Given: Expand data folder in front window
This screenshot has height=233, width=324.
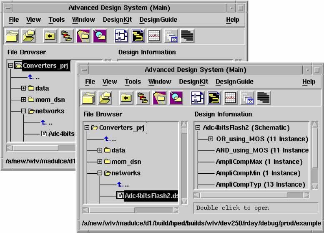Looking at the screenshot, I should pyautogui.click(x=100, y=150).
